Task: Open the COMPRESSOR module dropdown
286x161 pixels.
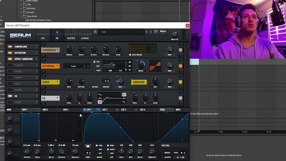Action: tap(50, 50)
